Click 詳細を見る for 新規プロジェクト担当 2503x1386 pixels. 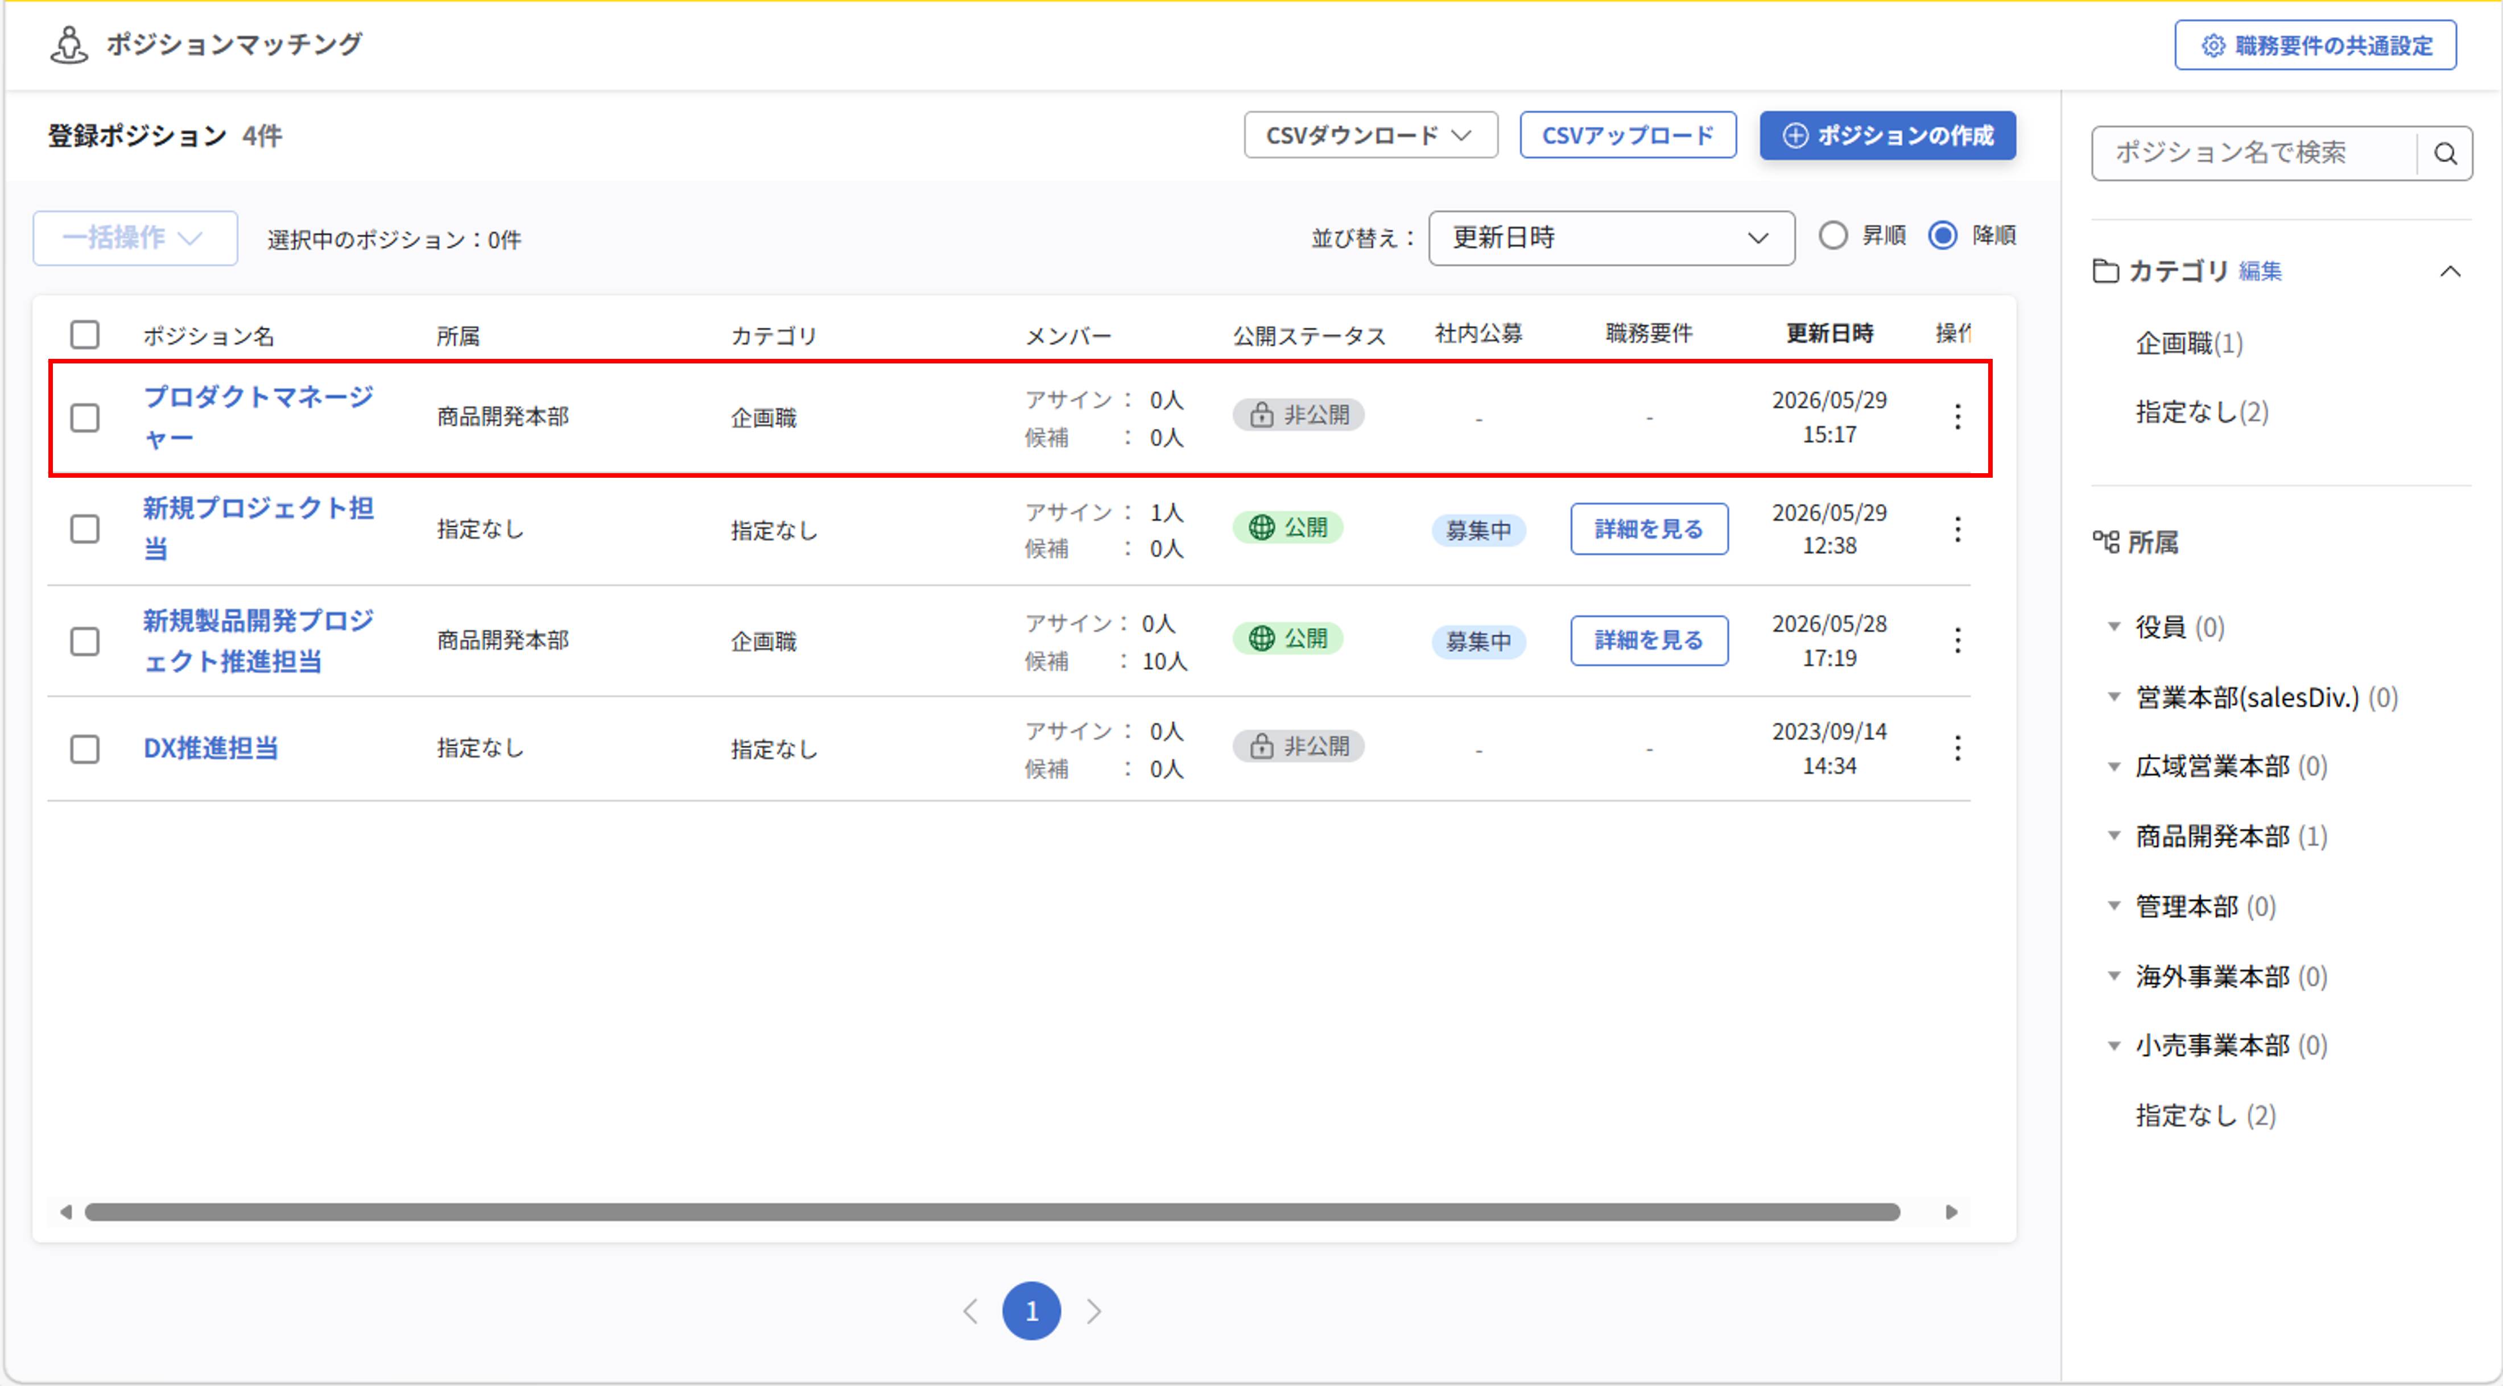tap(1649, 529)
